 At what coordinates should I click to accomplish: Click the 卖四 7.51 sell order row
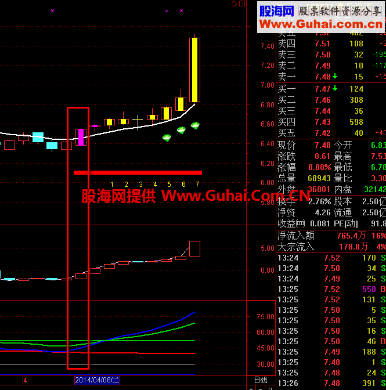click(331, 44)
